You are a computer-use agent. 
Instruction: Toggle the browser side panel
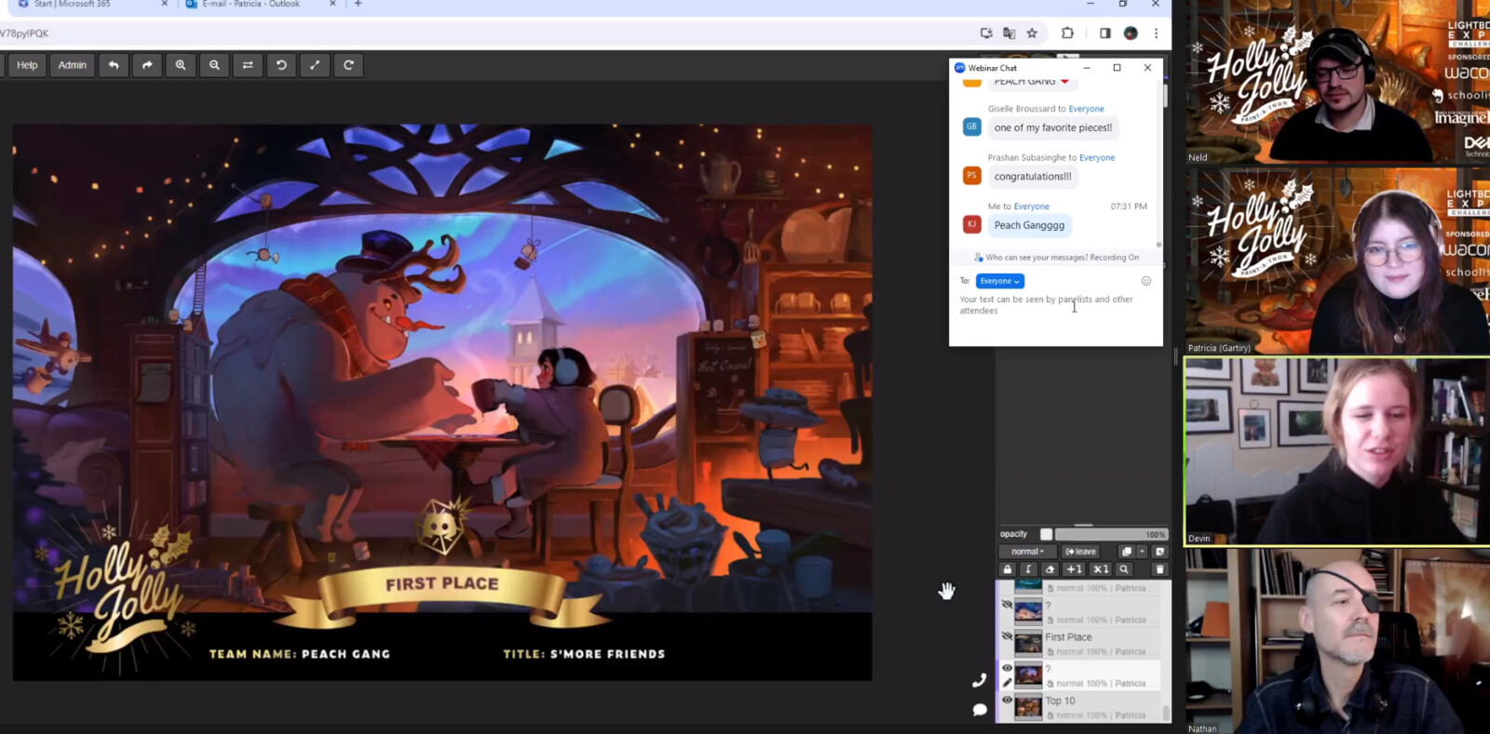pyautogui.click(x=1104, y=33)
